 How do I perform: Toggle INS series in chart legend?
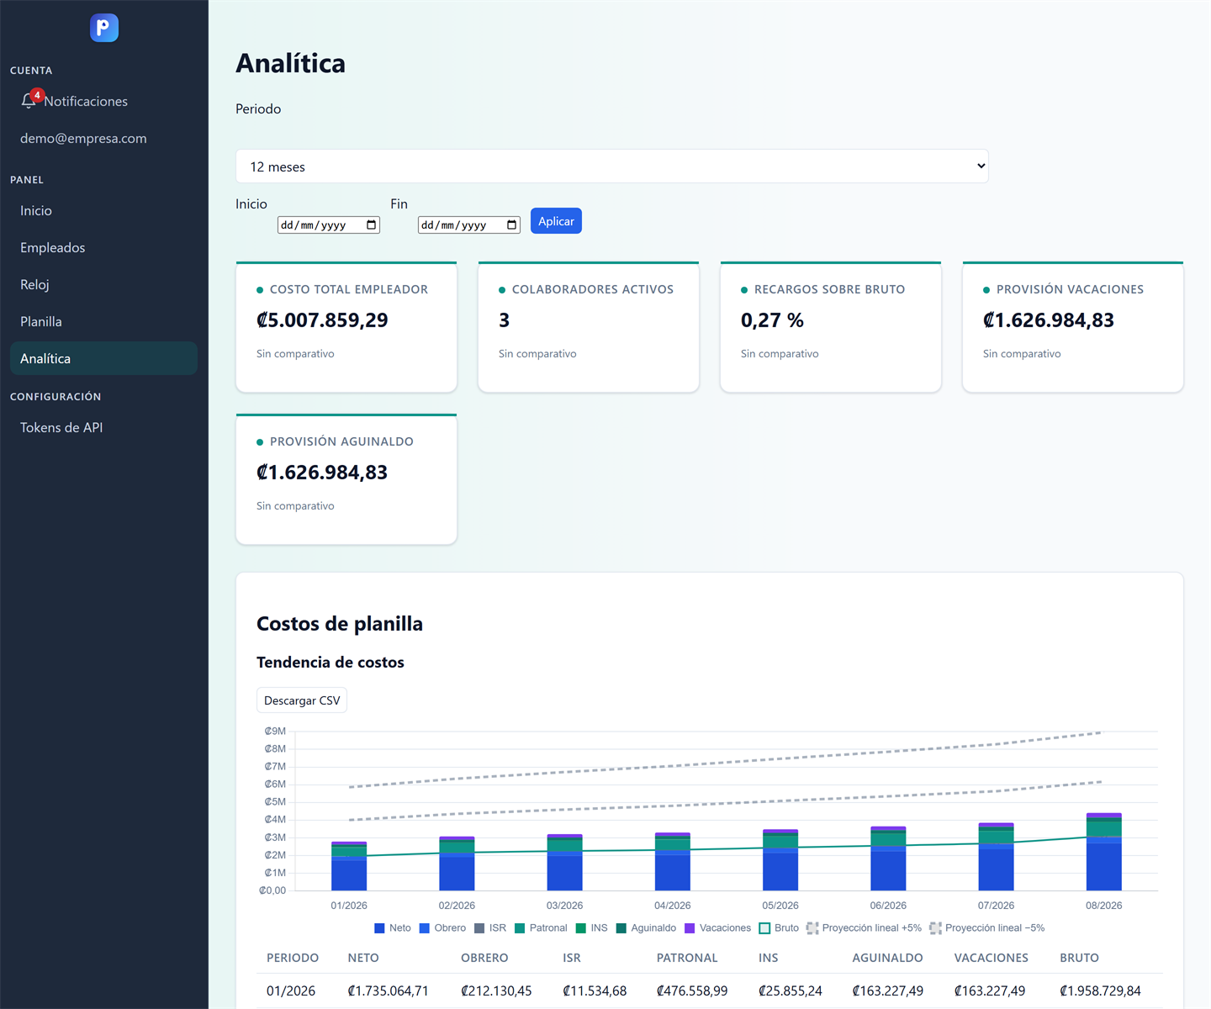pyautogui.click(x=591, y=928)
